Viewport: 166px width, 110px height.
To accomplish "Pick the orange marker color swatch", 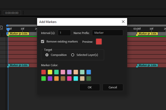I will point(56,78).
